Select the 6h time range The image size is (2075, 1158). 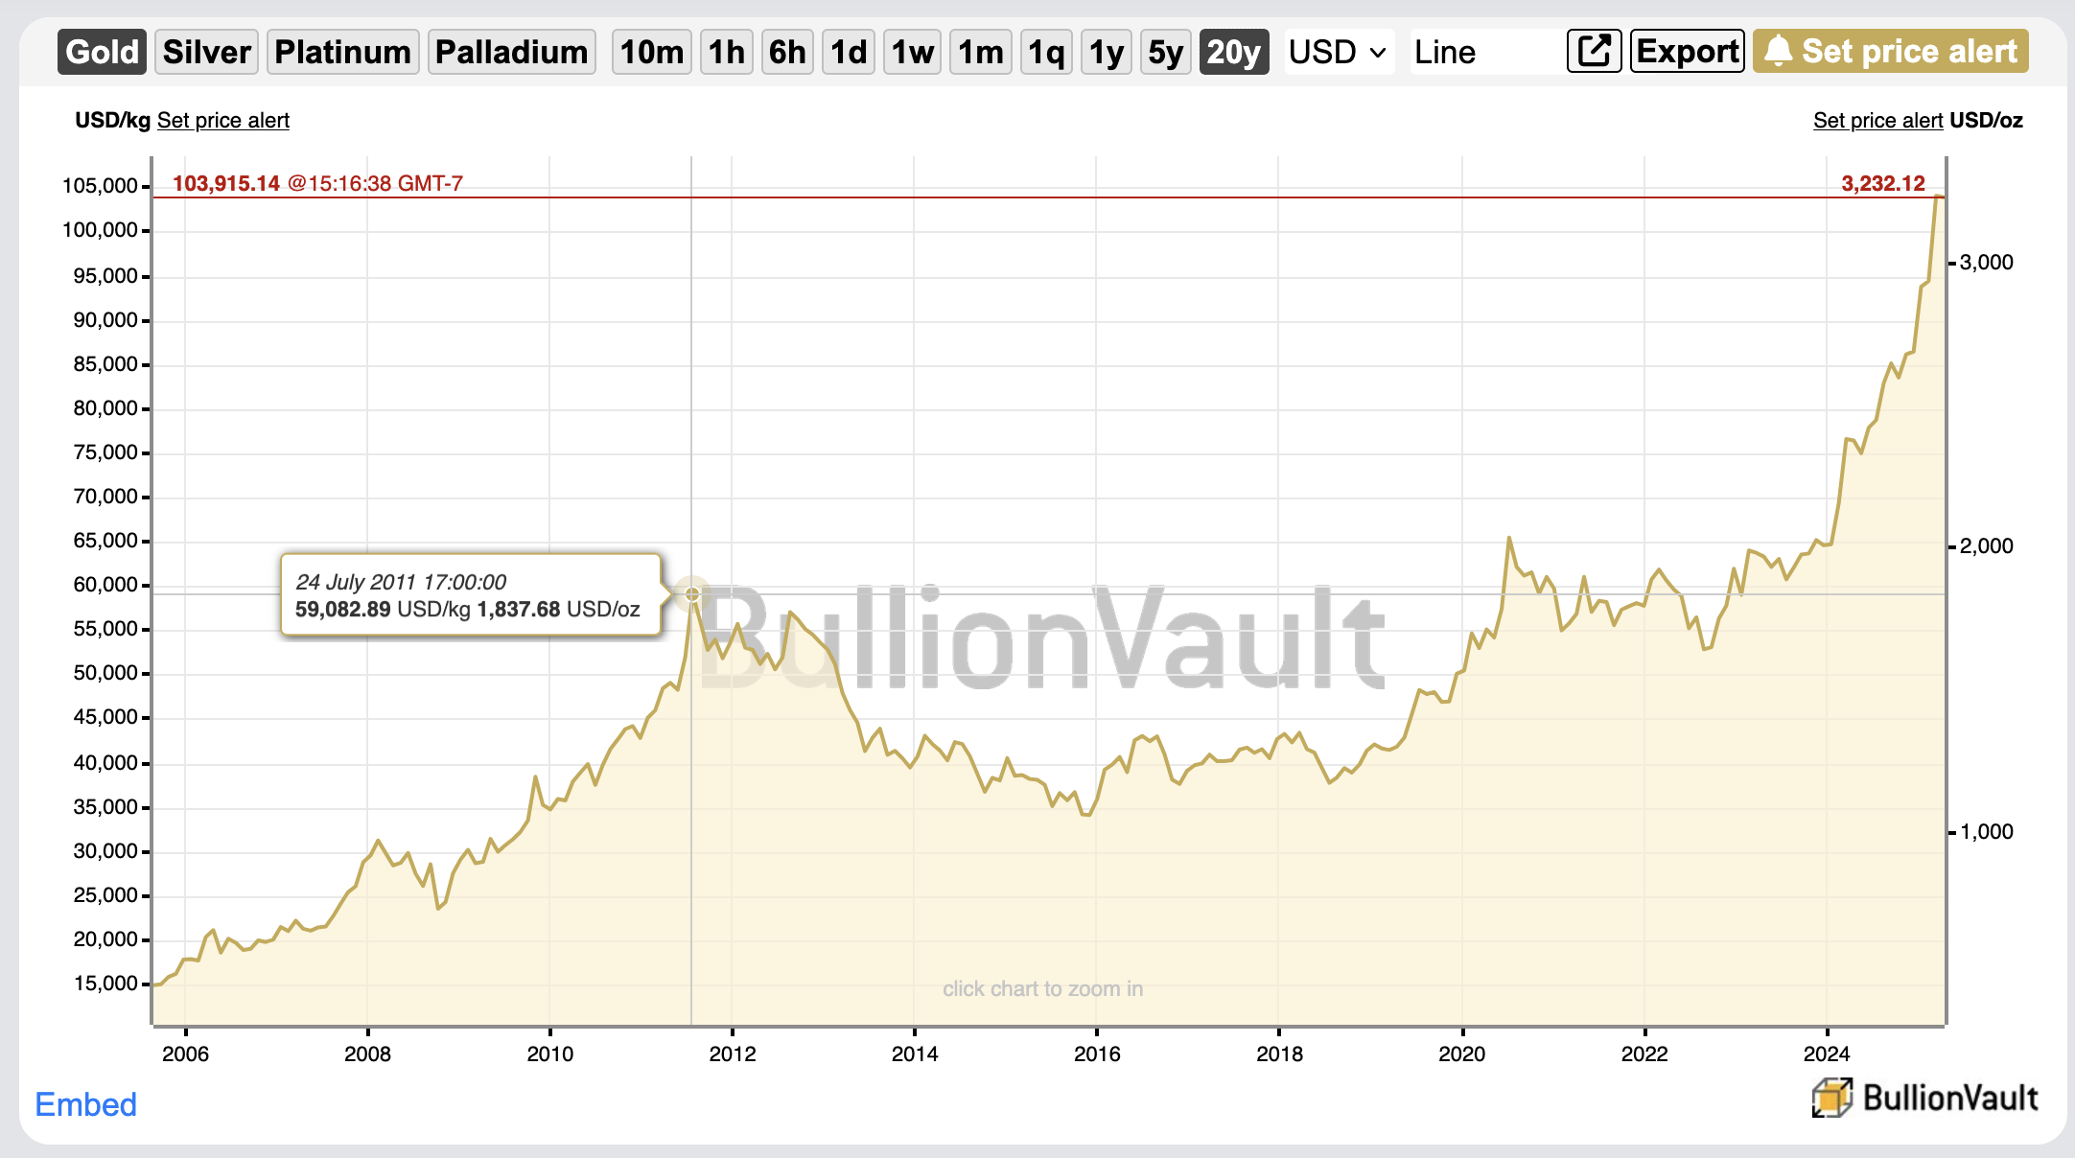[x=787, y=52]
